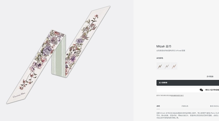Click the 即将售罄 low-stock label
The height and width of the screenshot is (121, 219).
(x=210, y=77)
